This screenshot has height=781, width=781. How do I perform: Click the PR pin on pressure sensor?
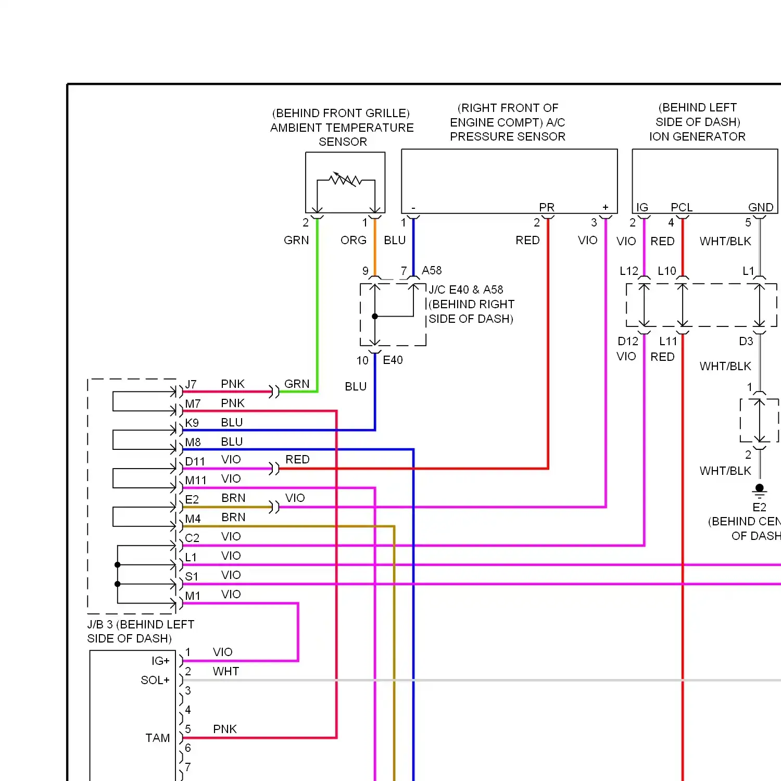coord(547,207)
